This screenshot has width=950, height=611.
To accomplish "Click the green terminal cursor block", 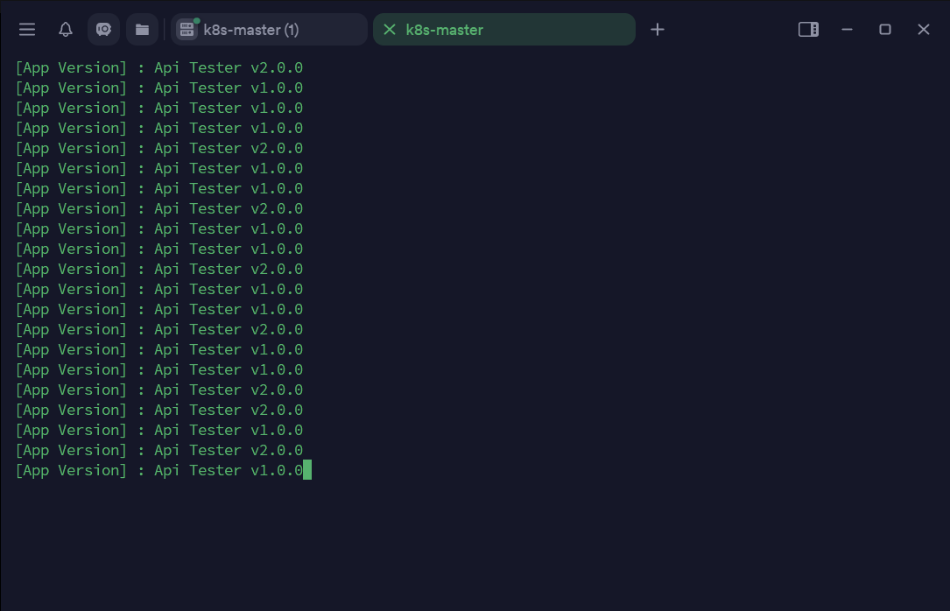I will (x=307, y=471).
